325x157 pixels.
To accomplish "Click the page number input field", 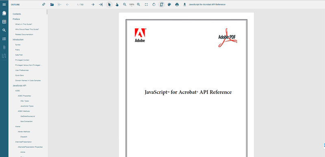I will (80, 4).
